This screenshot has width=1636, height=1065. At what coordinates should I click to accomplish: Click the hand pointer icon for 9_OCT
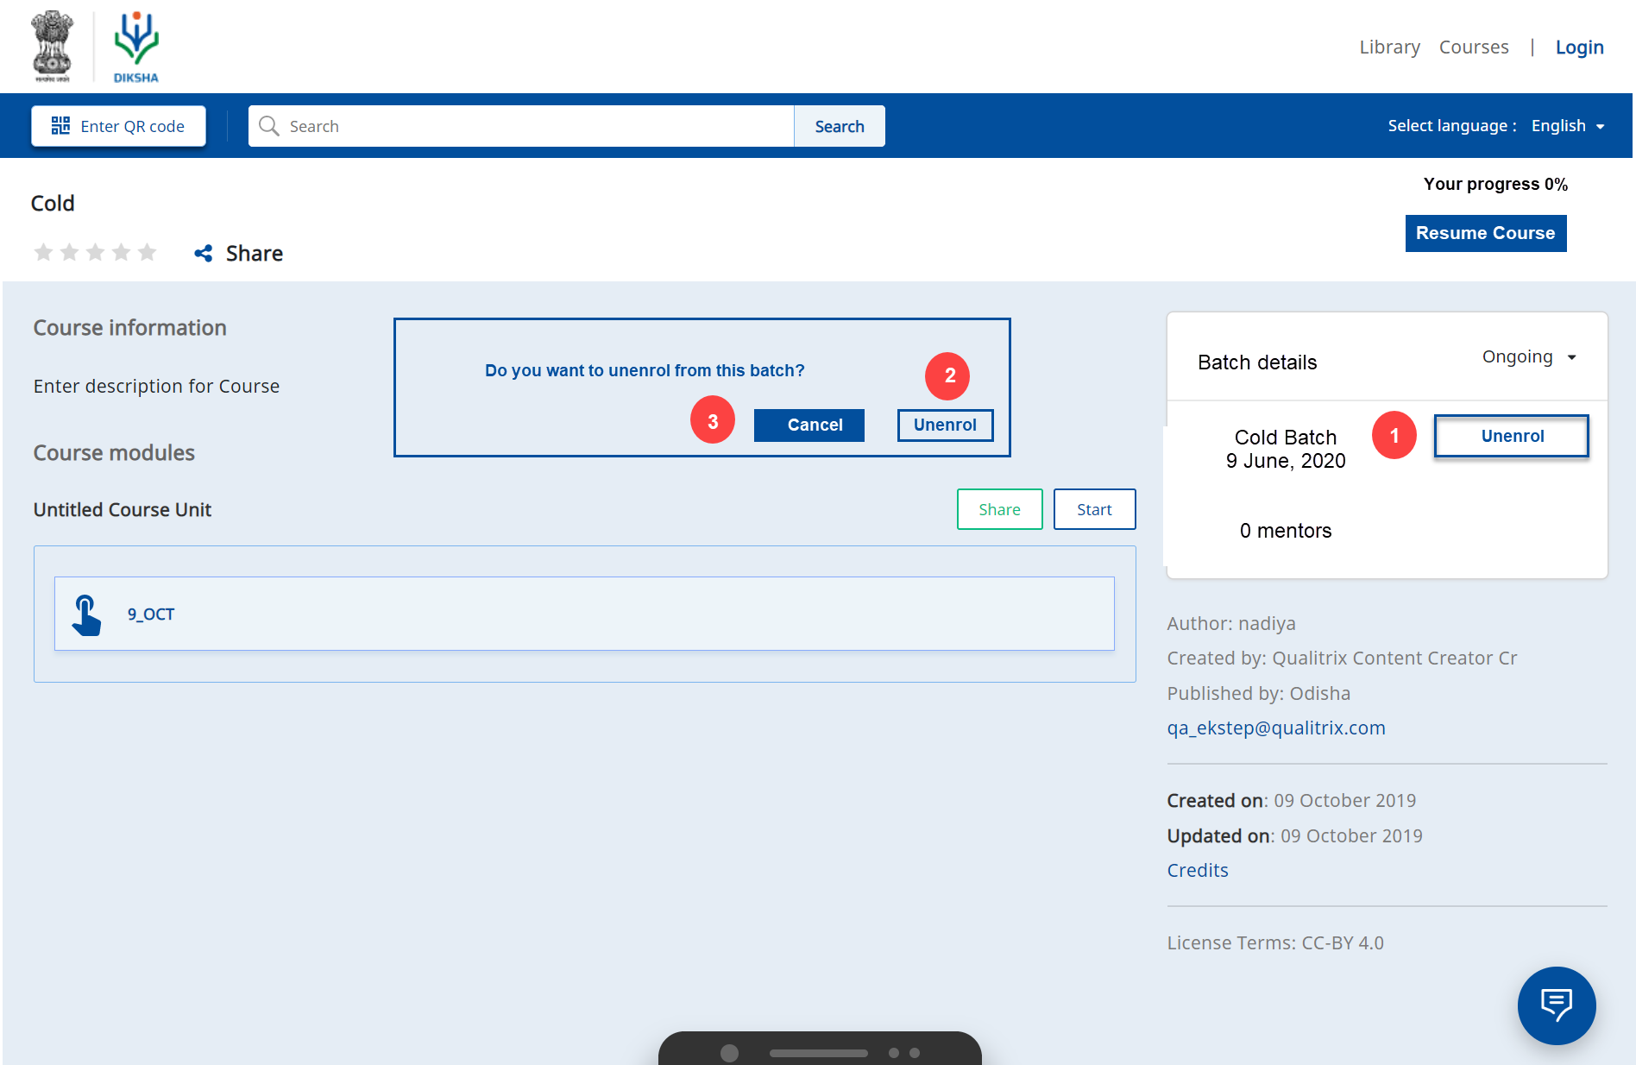[x=86, y=614]
